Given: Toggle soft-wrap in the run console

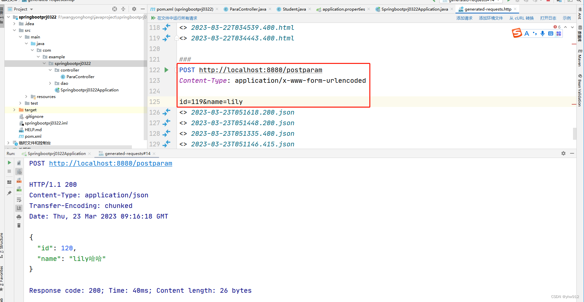Looking at the screenshot, I should 19,200.
